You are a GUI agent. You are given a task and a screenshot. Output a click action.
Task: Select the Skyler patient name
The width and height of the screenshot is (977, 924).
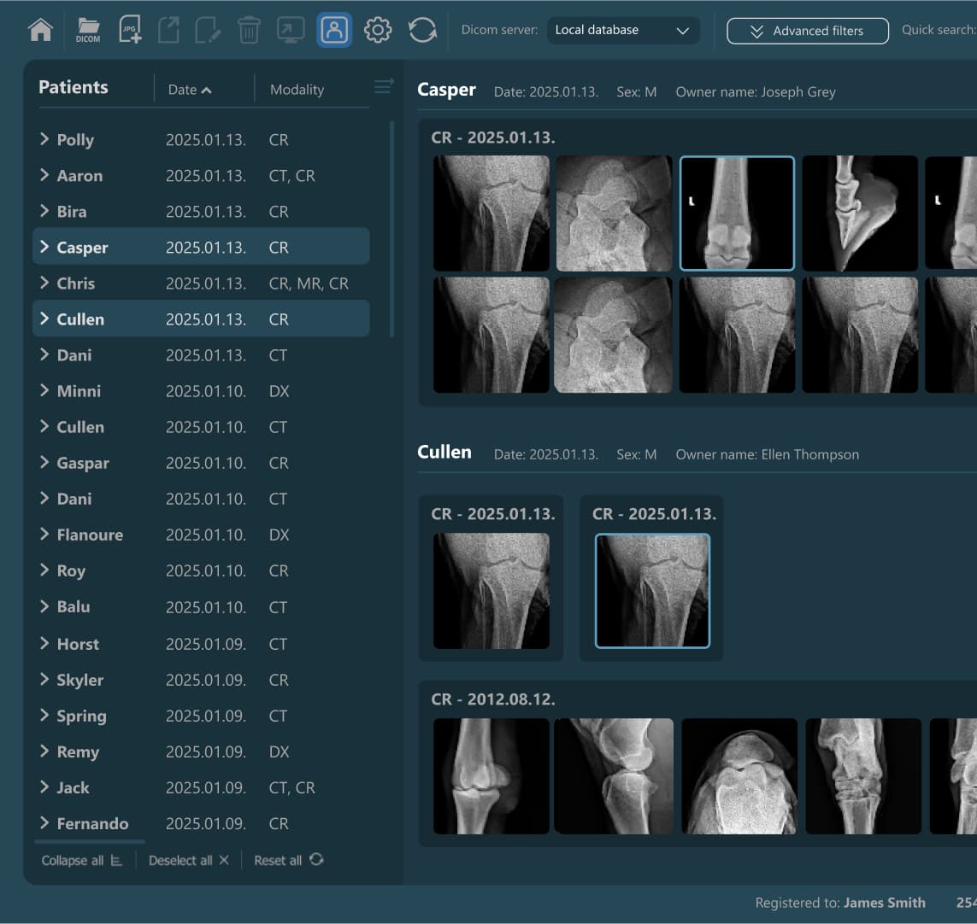tap(80, 680)
